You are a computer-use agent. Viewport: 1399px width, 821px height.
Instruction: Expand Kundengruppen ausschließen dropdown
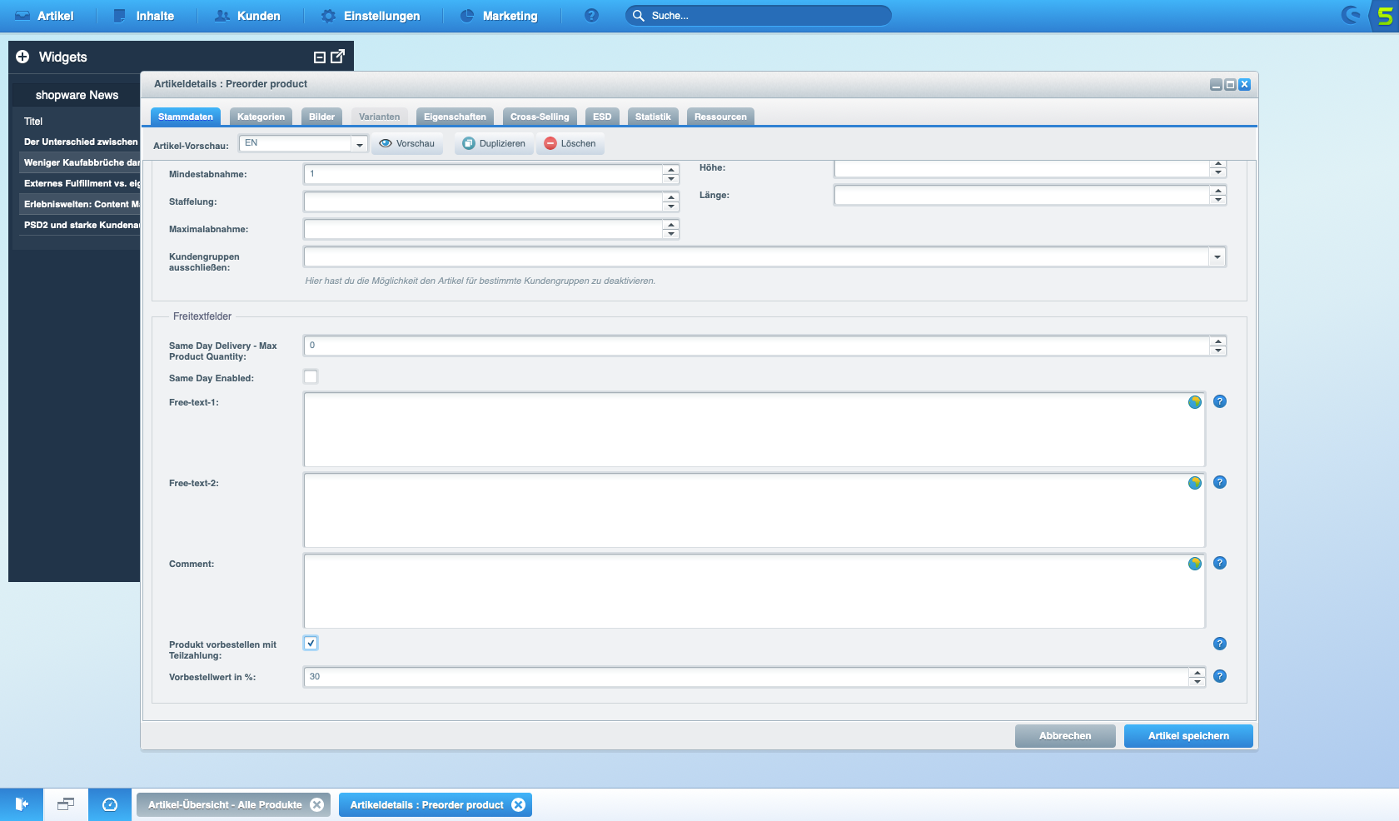click(1217, 257)
